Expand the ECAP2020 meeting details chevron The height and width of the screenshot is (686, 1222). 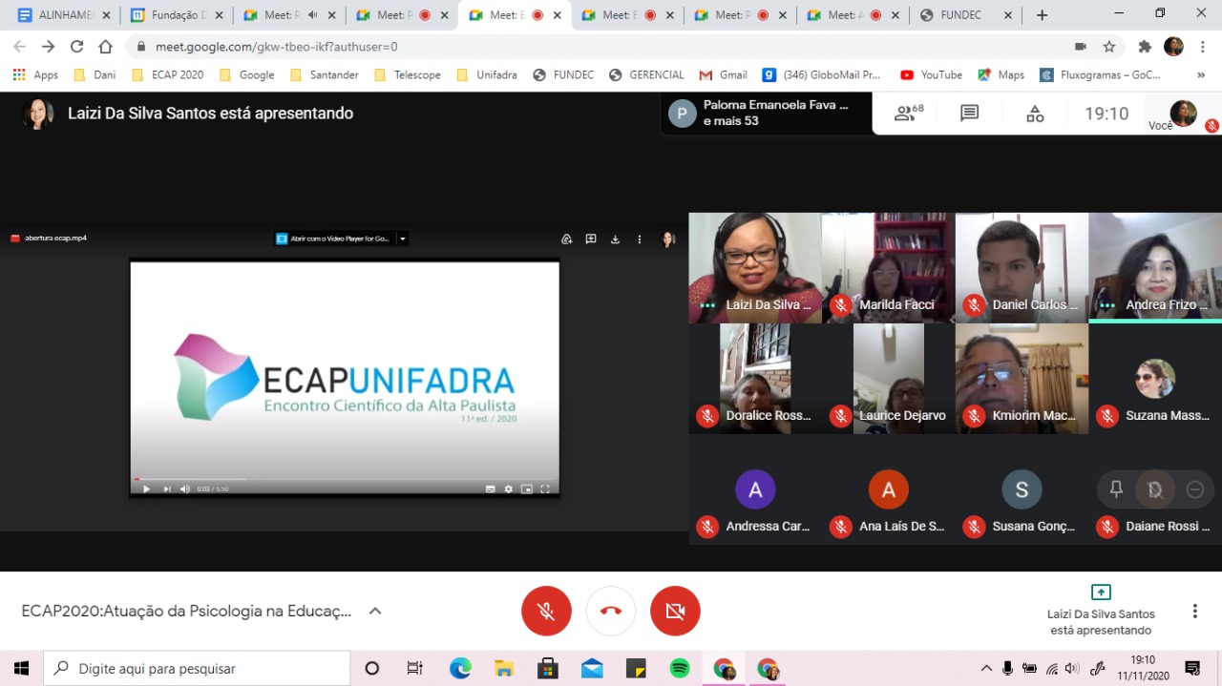pyautogui.click(x=375, y=611)
